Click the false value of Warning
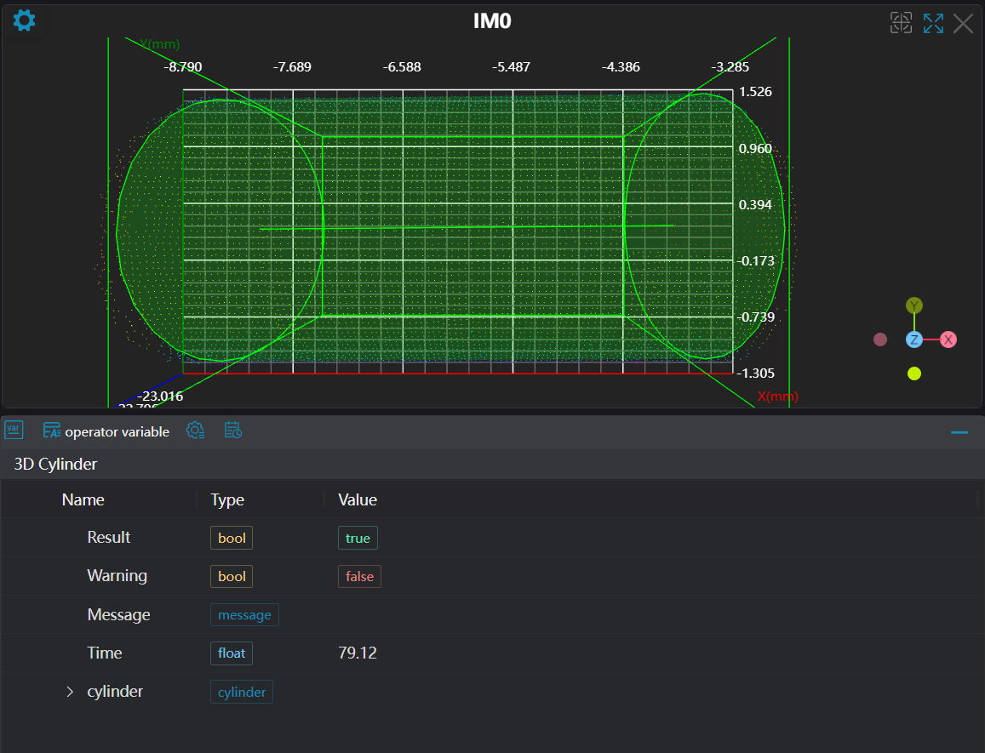 click(x=359, y=576)
